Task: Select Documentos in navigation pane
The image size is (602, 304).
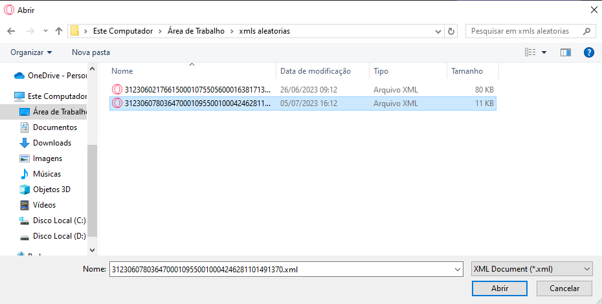Action: point(54,127)
